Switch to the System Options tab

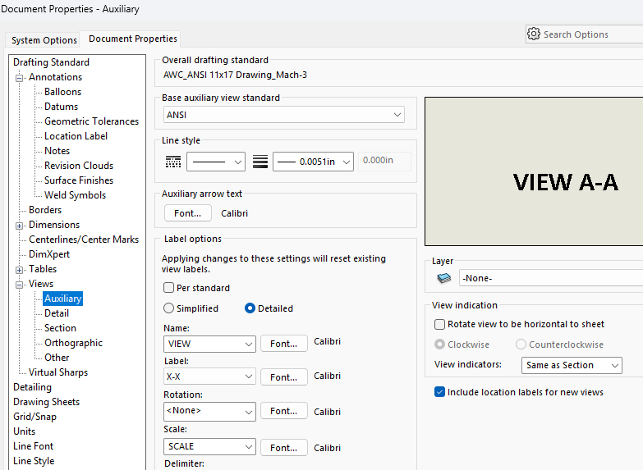click(x=44, y=40)
